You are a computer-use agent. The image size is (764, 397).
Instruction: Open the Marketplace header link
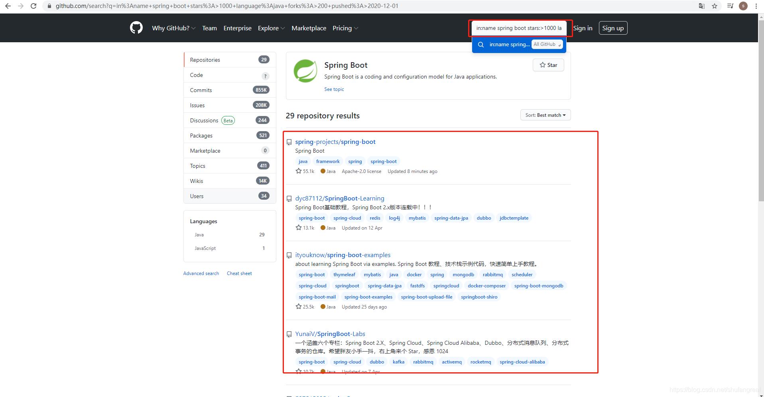click(309, 28)
